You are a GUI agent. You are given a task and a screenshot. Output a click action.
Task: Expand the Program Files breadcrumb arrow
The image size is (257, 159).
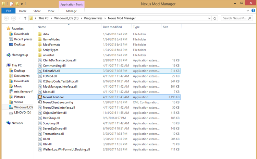pyautogui.click(x=105, y=18)
